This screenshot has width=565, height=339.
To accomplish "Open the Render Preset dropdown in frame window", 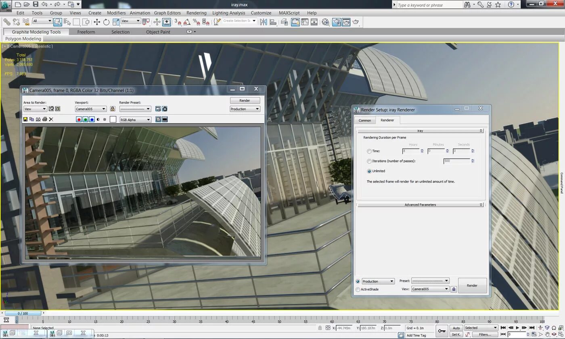I will point(135,109).
